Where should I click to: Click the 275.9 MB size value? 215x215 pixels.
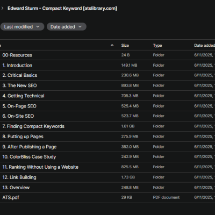tap(130, 137)
